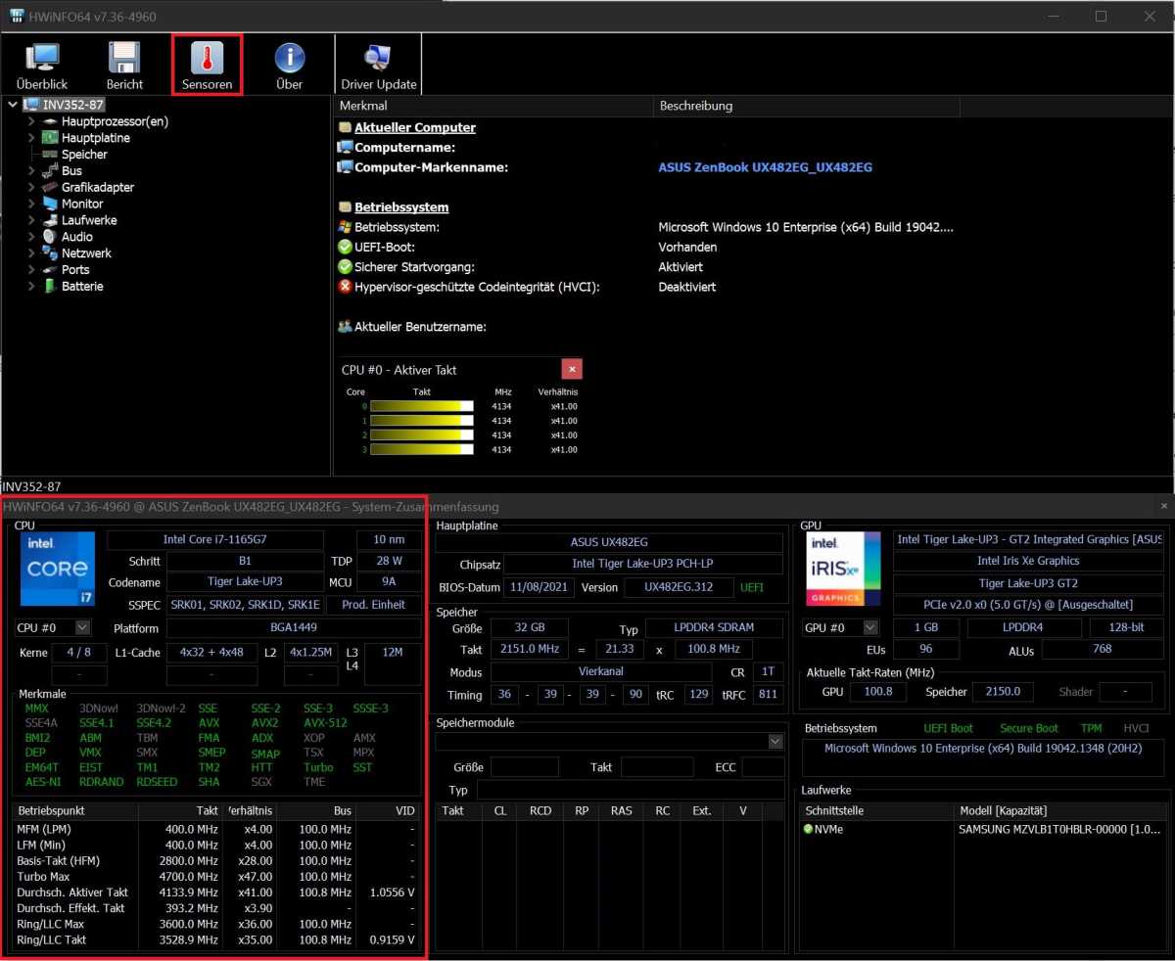Click the 'AVX-512' feature flag
This screenshot has width=1175, height=961.
click(325, 723)
